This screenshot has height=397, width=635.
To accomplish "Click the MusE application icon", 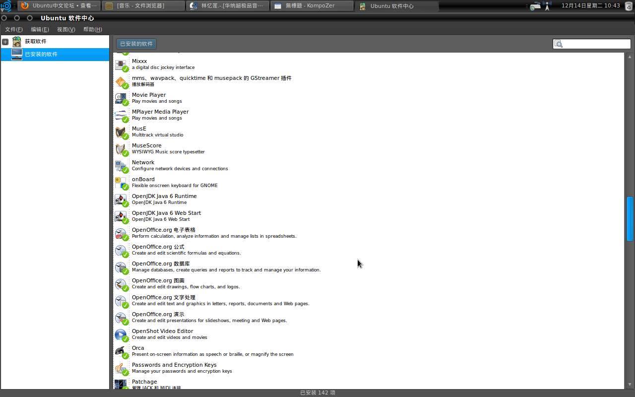I will 121,132.
